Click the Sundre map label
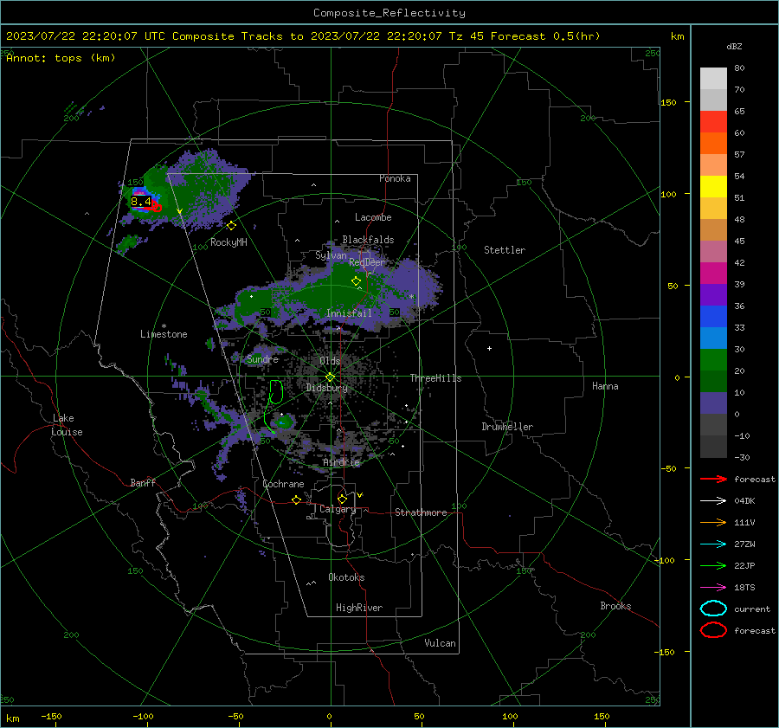Viewport: 779px width, 728px height. [262, 359]
